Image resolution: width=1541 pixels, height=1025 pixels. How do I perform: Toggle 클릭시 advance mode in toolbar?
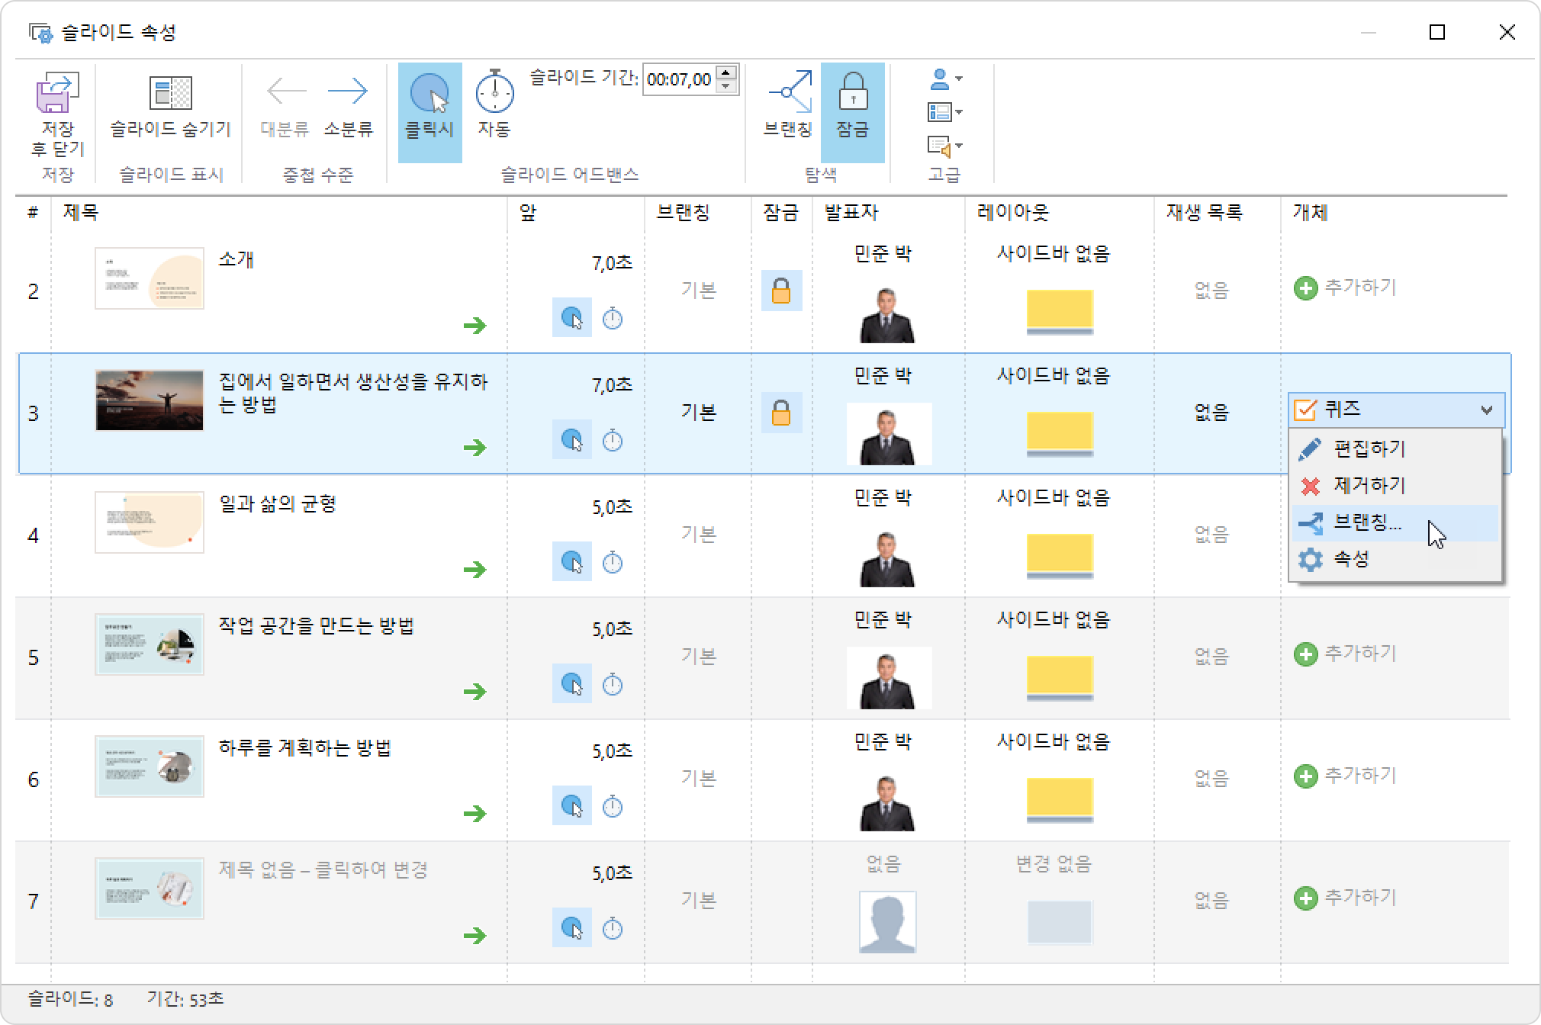click(429, 93)
